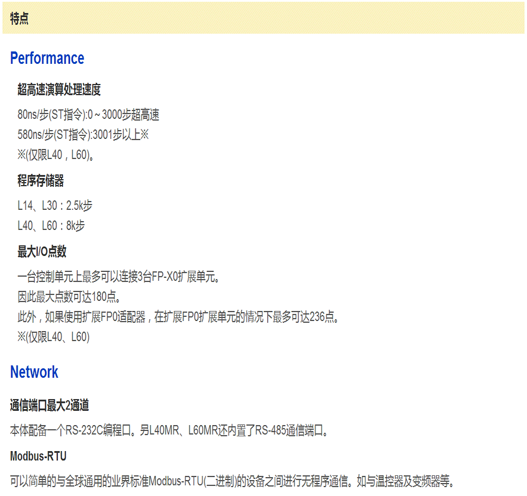The height and width of the screenshot is (496, 527).
Task: Click the ※ footnote under processing speed
Action: pyautogui.click(x=56, y=155)
